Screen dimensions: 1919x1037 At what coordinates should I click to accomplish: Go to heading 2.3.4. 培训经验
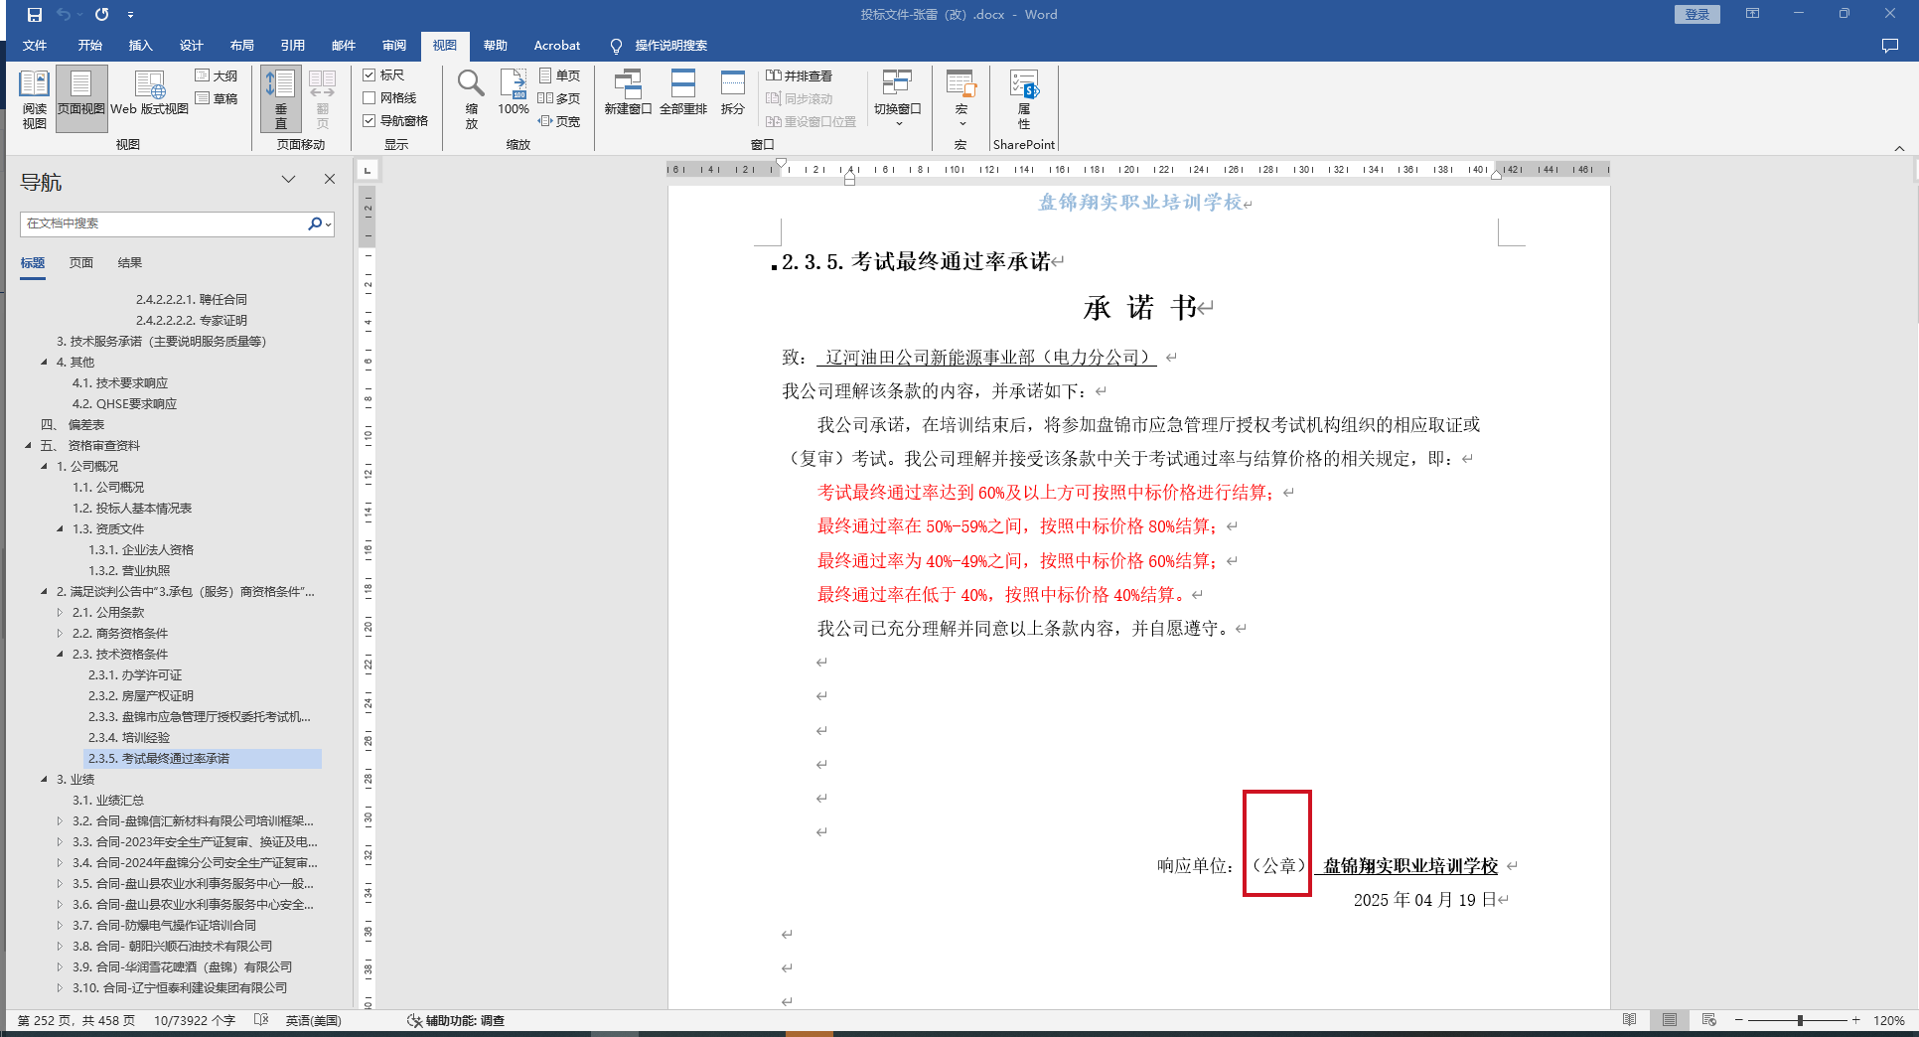click(129, 738)
